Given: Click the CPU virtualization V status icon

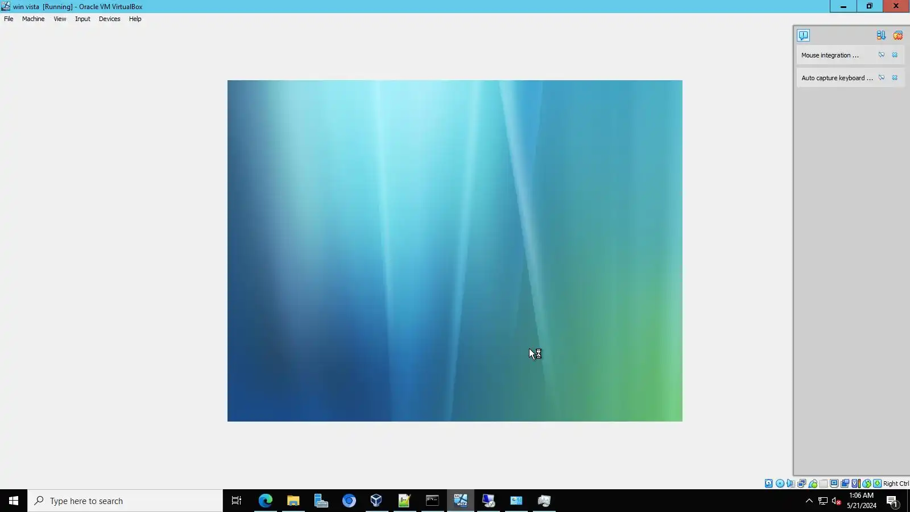Looking at the screenshot, I should (855, 484).
